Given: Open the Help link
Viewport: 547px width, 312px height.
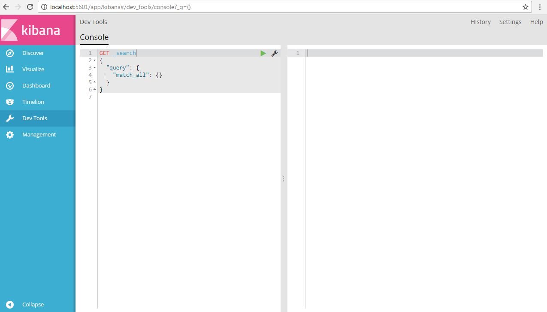Looking at the screenshot, I should point(536,21).
